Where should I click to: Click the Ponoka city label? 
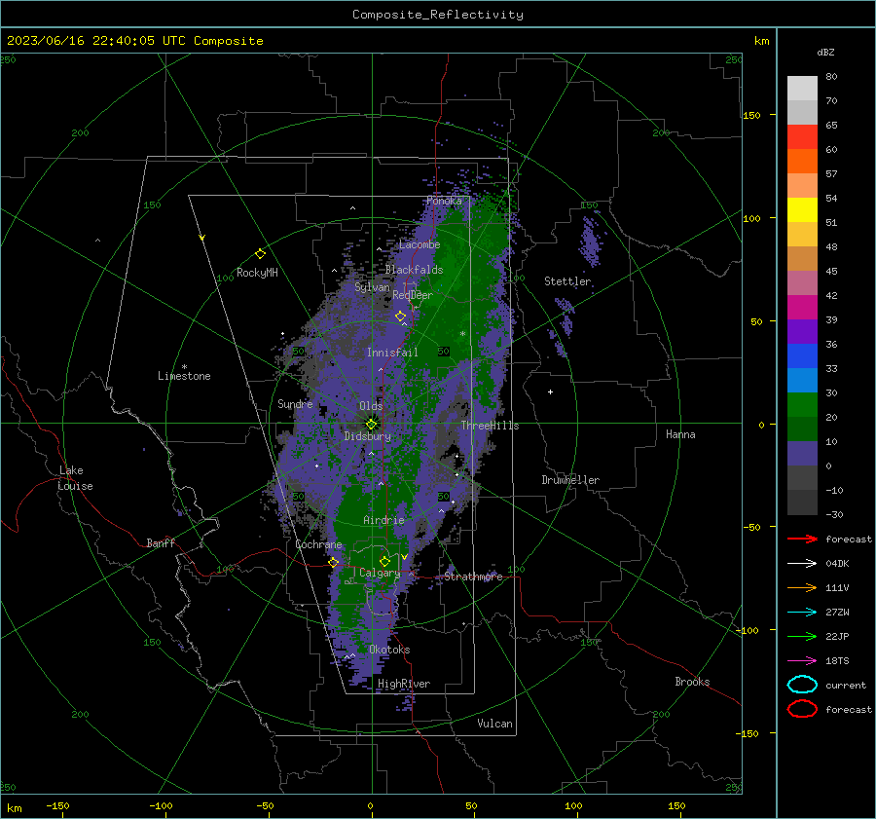coord(444,201)
